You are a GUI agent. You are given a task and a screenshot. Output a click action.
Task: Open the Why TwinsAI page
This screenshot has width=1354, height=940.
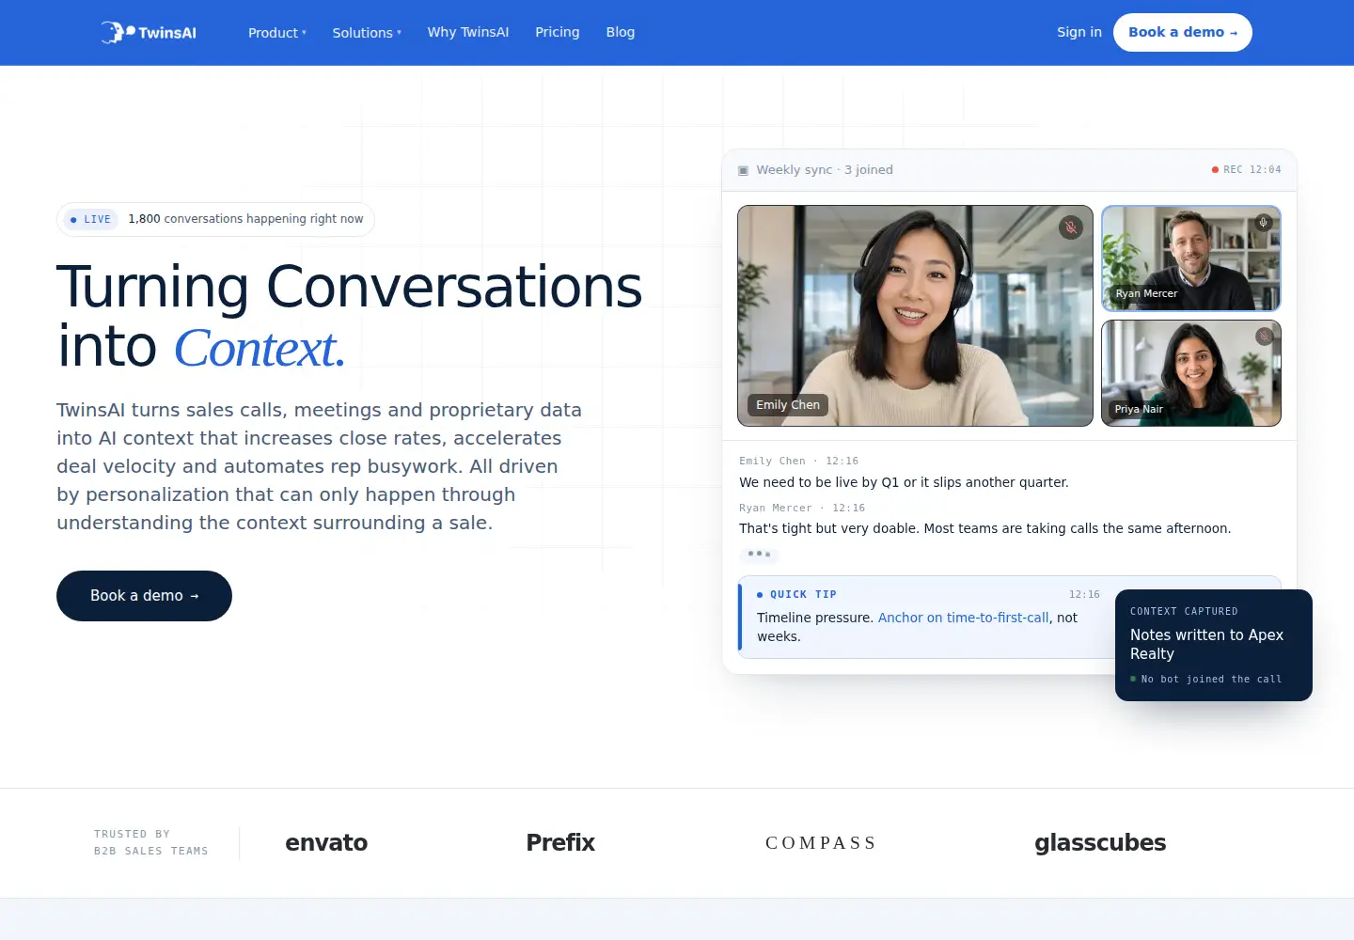click(x=468, y=32)
